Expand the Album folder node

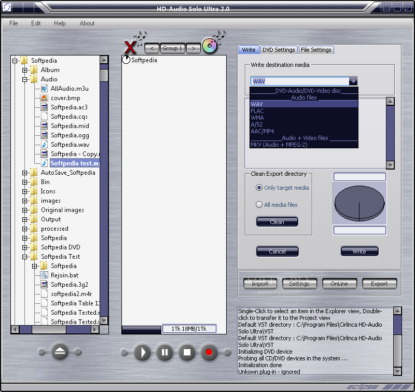click(24, 70)
